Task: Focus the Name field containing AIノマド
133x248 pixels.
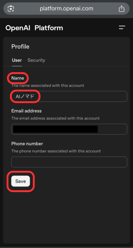Action: [x=69, y=96]
